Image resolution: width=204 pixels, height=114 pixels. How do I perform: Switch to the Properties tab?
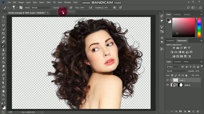[x=170, y=41]
